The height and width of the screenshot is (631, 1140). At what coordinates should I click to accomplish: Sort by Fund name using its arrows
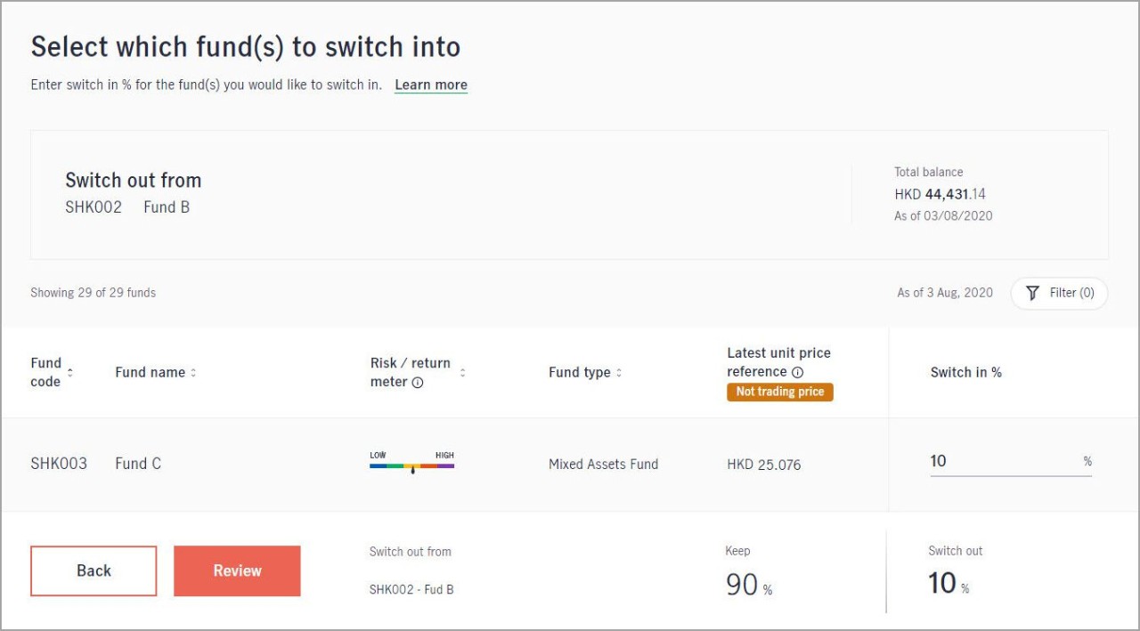[193, 373]
